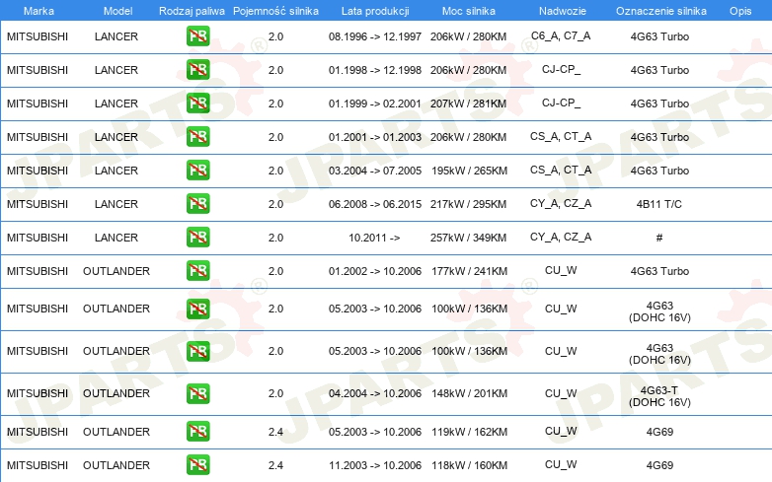The image size is (772, 482).
Task: Select fuel icon in Lancer 03.2004 row
Action: (197, 170)
